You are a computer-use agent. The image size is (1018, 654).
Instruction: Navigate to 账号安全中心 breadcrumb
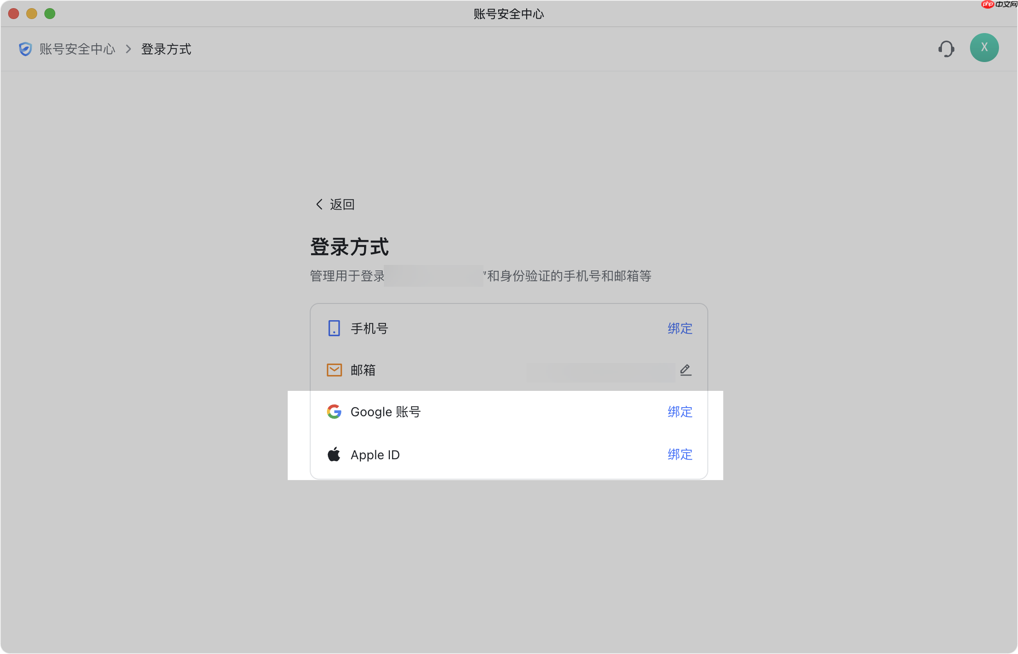click(77, 49)
